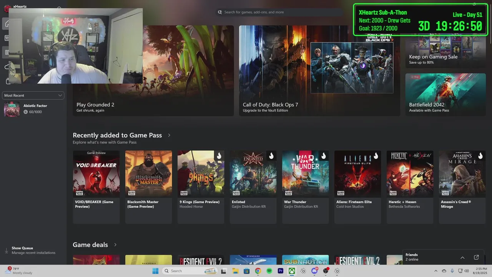The height and width of the screenshot is (277, 492).
Task: Open the Assassin's Creed Mirage cover art
Action: click(462, 174)
